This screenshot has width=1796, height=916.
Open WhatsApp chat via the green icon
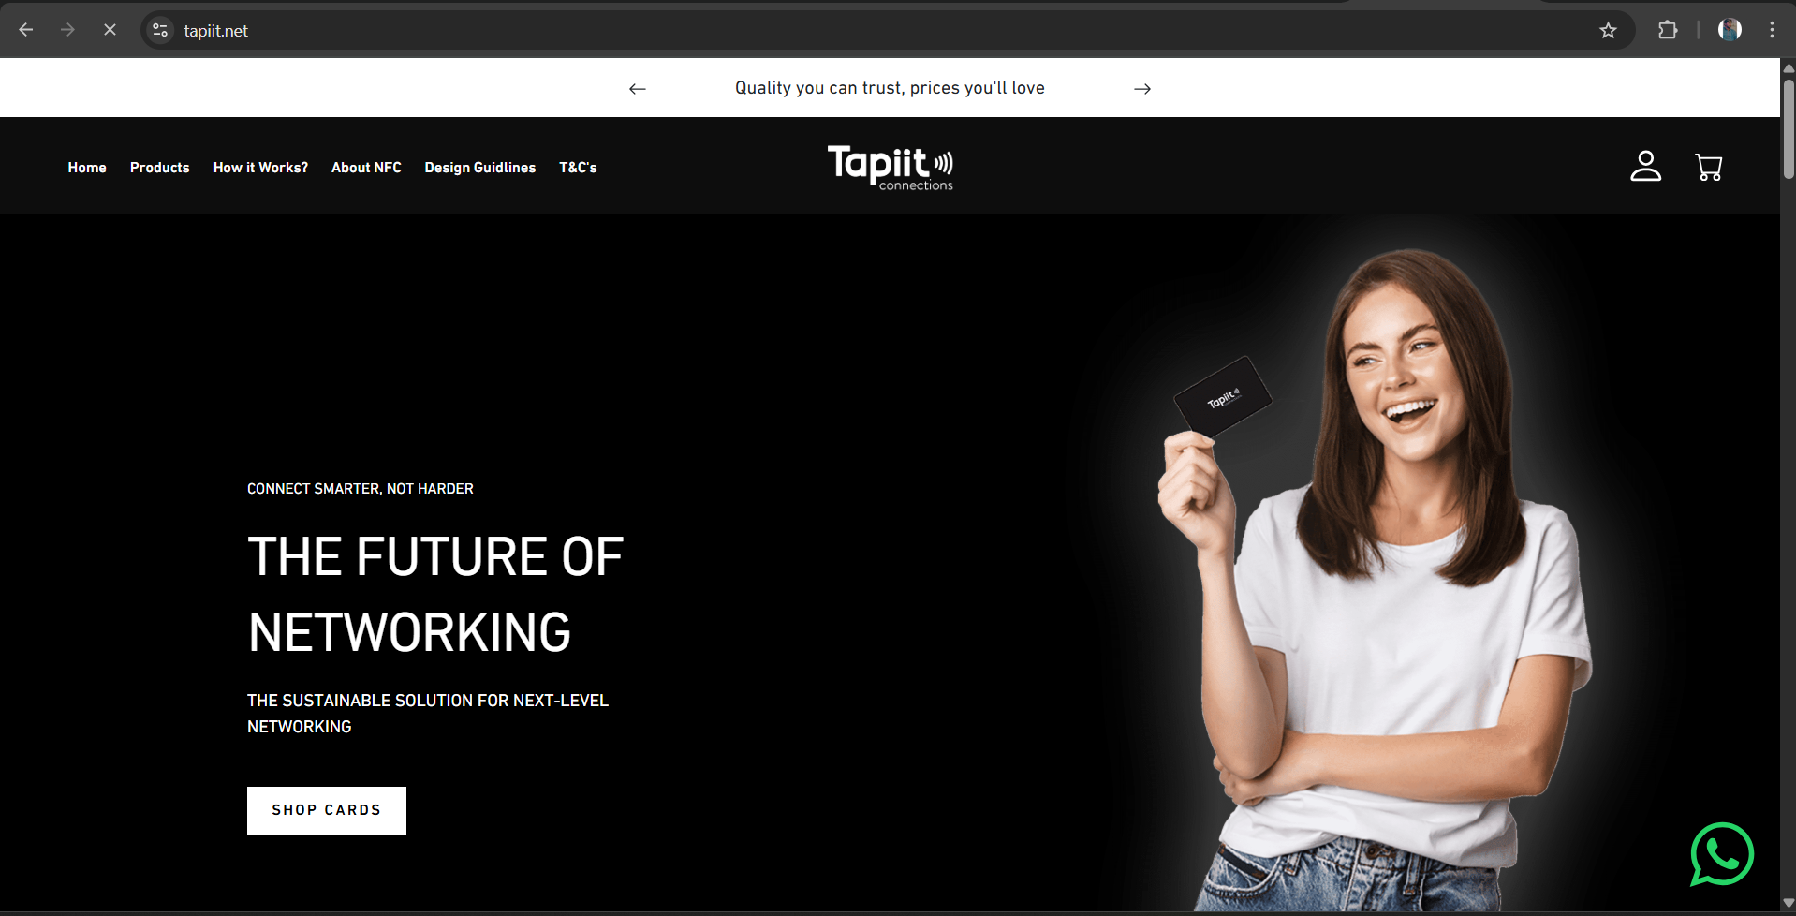pos(1721,854)
